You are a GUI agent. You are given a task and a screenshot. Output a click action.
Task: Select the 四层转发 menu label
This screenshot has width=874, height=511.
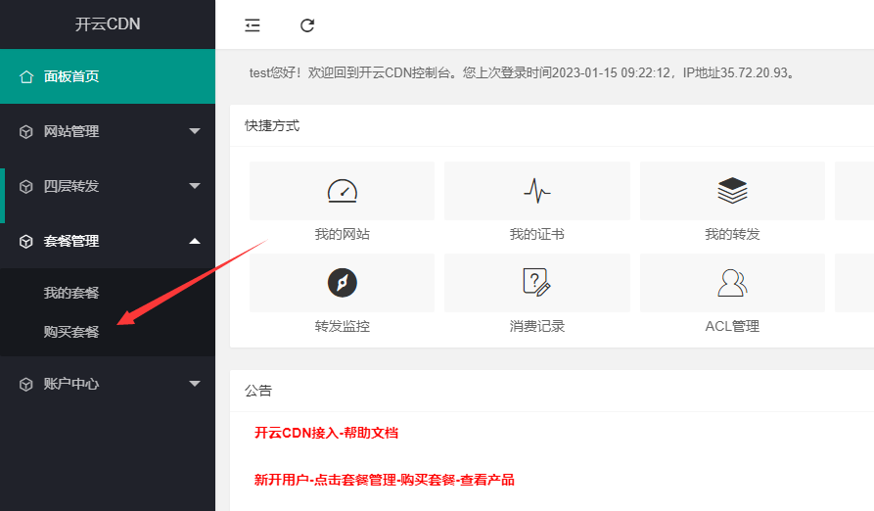click(71, 186)
